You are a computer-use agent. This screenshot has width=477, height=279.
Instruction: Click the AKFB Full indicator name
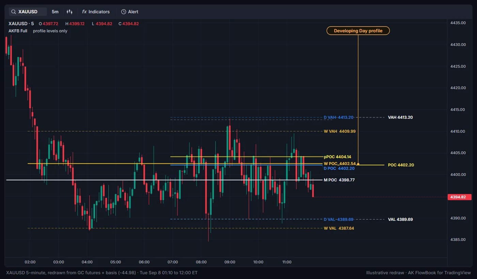point(18,31)
